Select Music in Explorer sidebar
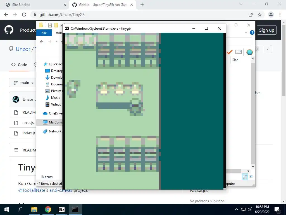Screen dimensions: 286x215 53,98
